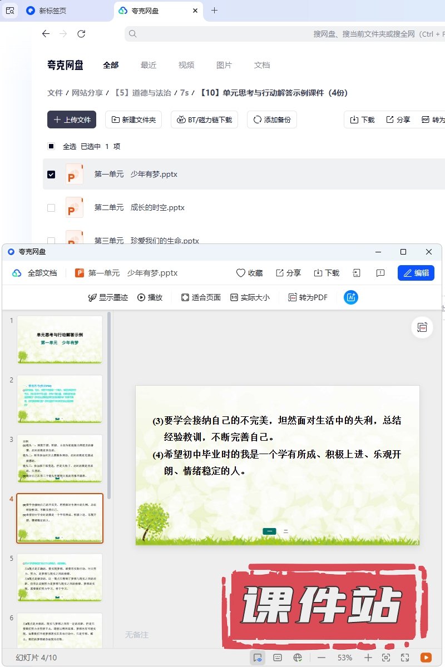Zoom in with the plus icon
The height and width of the screenshot is (667, 445).
(368, 658)
